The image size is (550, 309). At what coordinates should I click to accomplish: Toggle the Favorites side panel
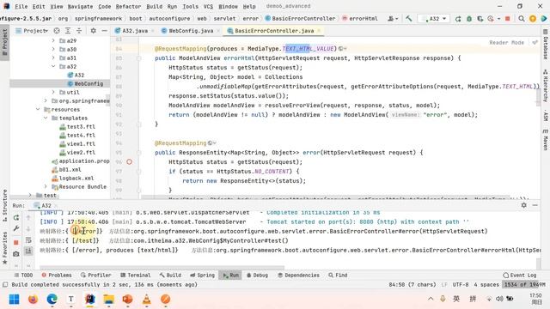point(5,248)
